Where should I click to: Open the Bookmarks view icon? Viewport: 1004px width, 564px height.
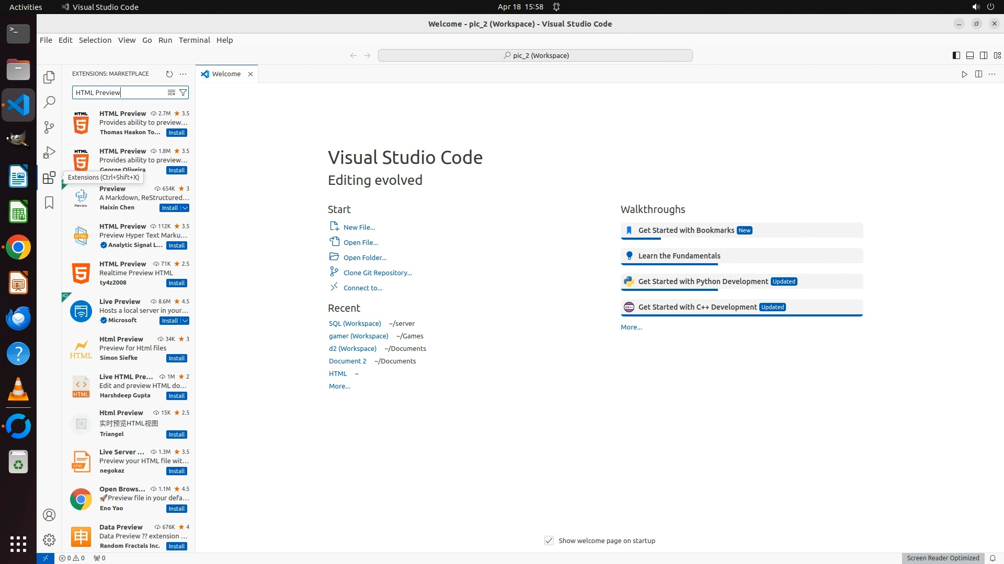click(49, 203)
